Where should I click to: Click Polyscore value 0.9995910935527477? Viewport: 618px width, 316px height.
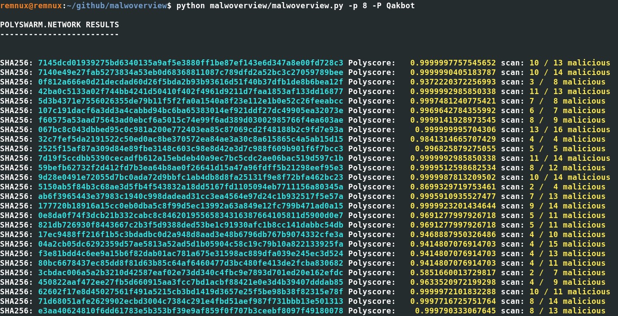click(453, 196)
